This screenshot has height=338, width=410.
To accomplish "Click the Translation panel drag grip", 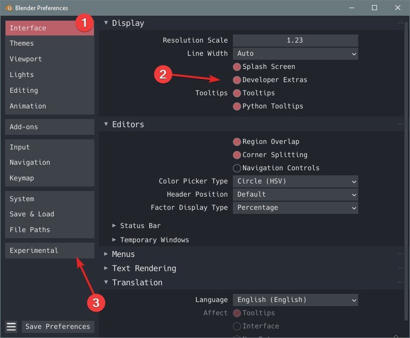I will pos(400,282).
